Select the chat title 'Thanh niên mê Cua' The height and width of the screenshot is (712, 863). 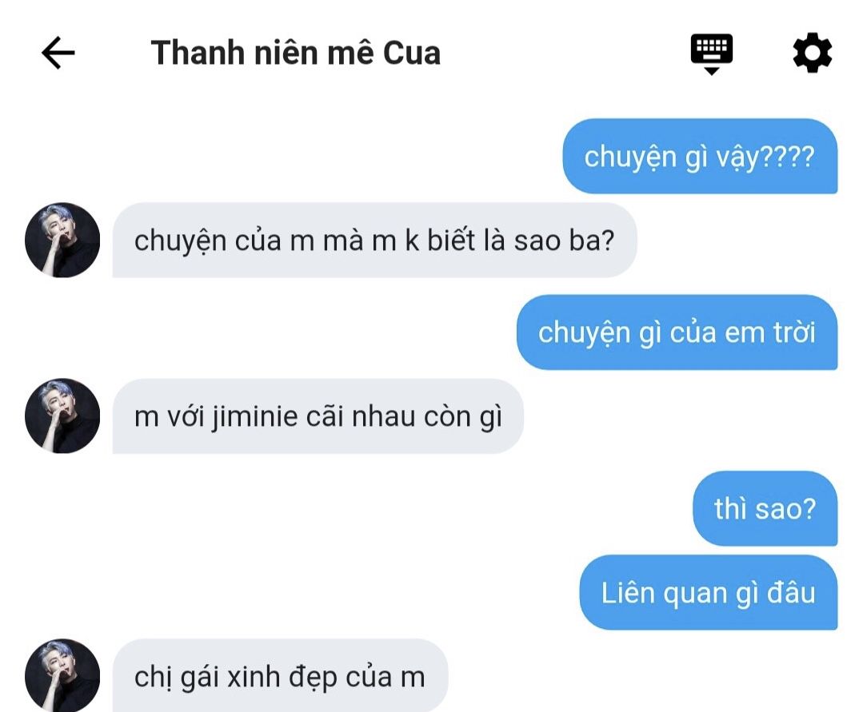pyautogui.click(x=296, y=53)
